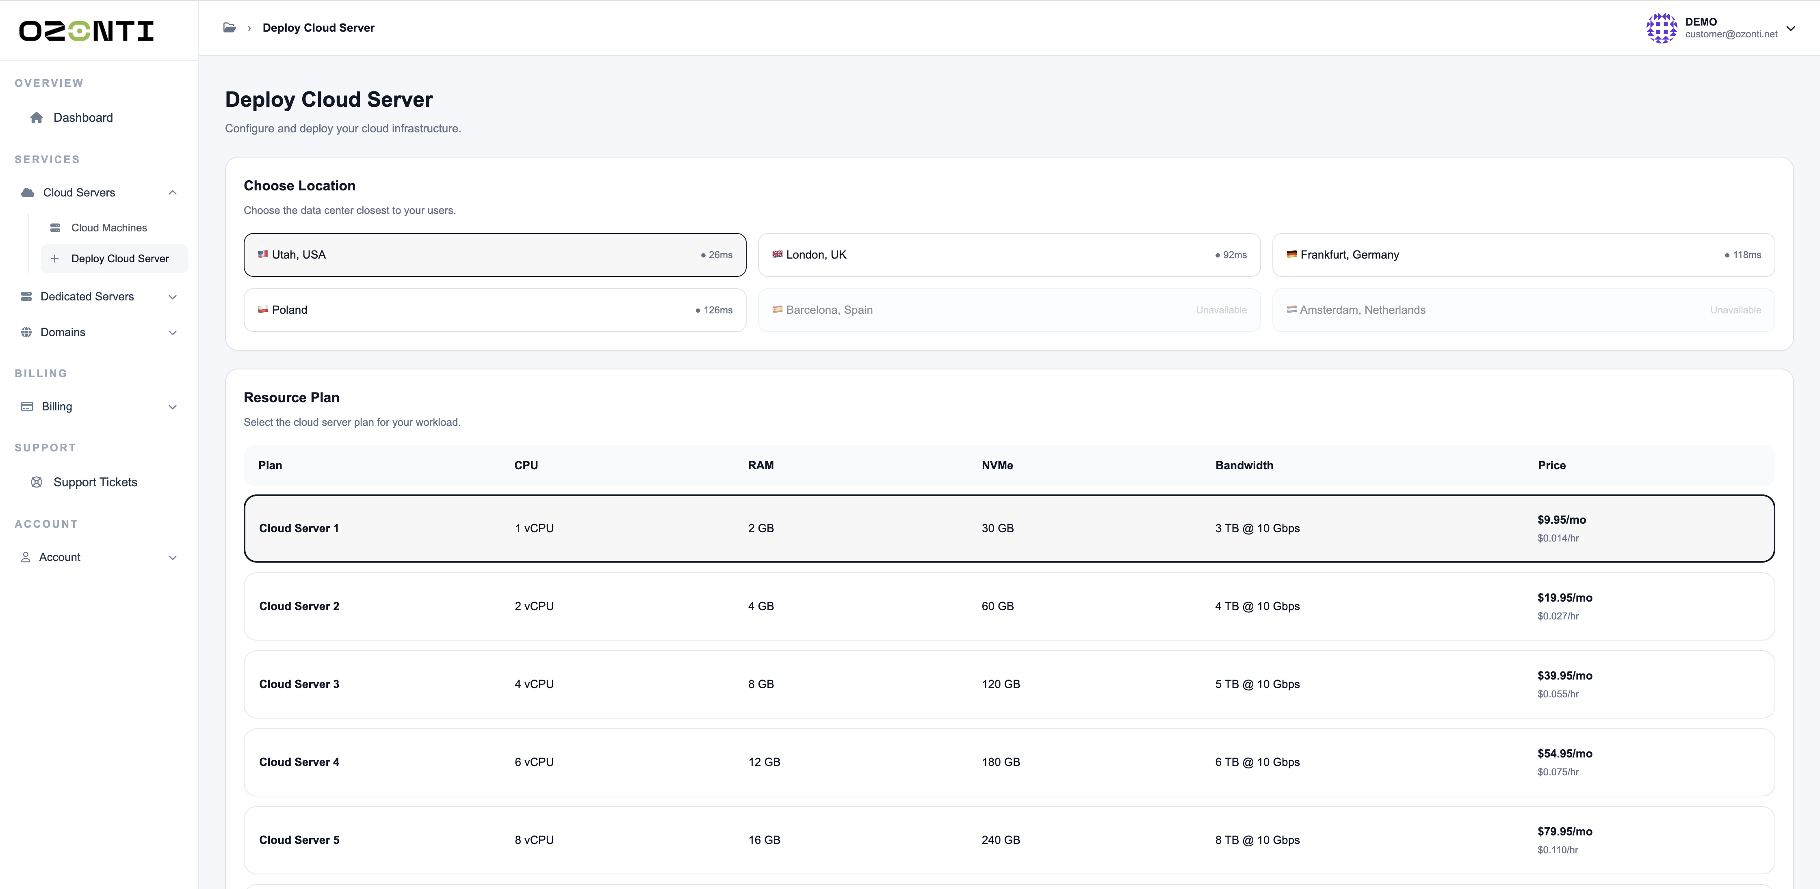Open Deploy Cloud Server sidebar item

115,259
